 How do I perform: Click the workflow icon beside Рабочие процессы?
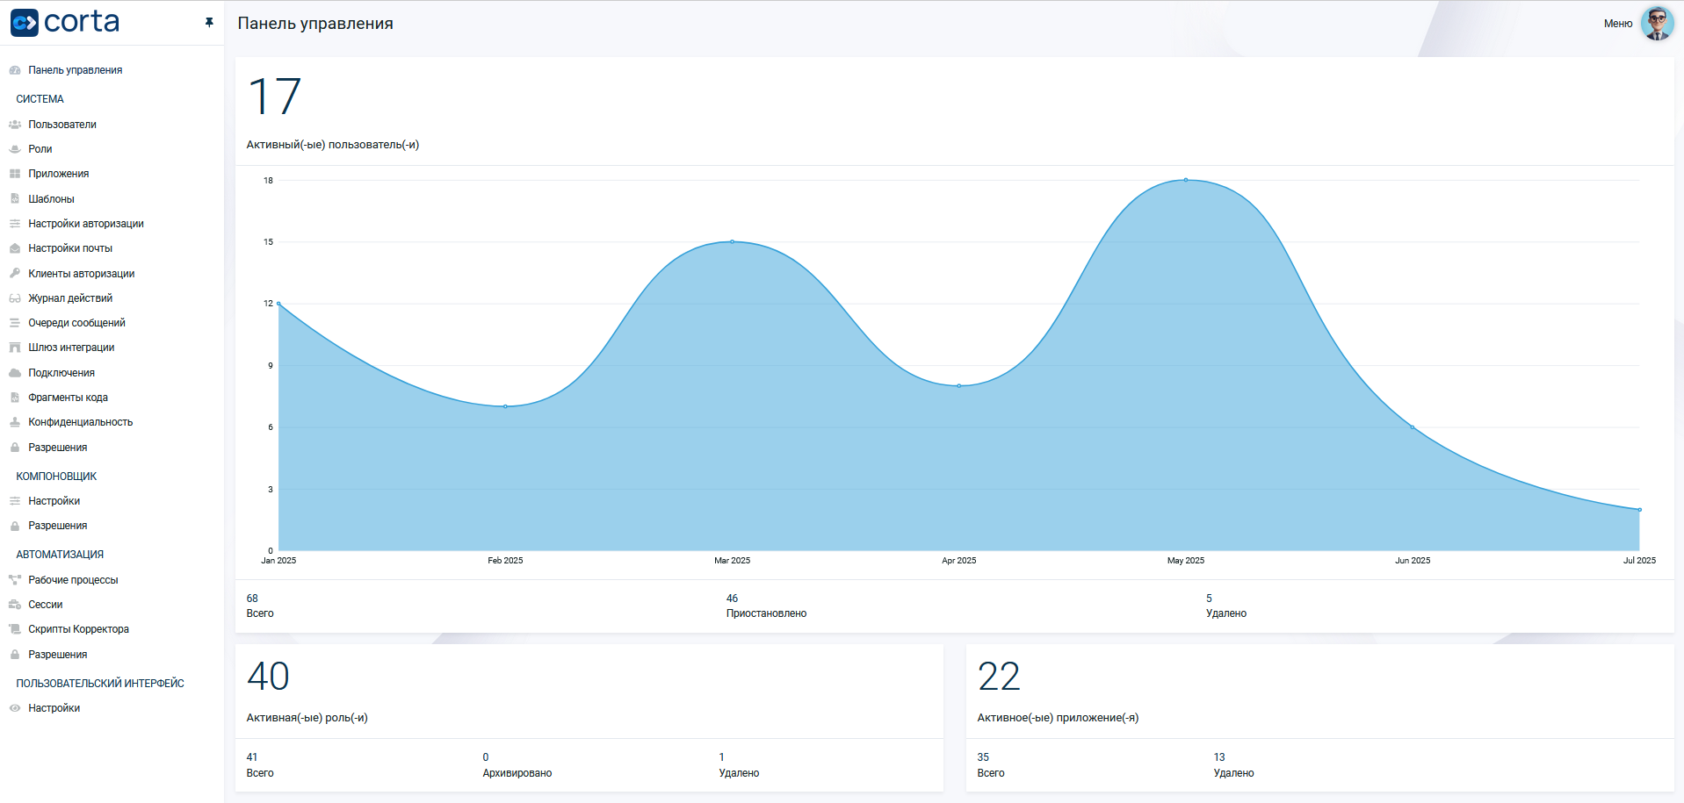tap(15, 580)
